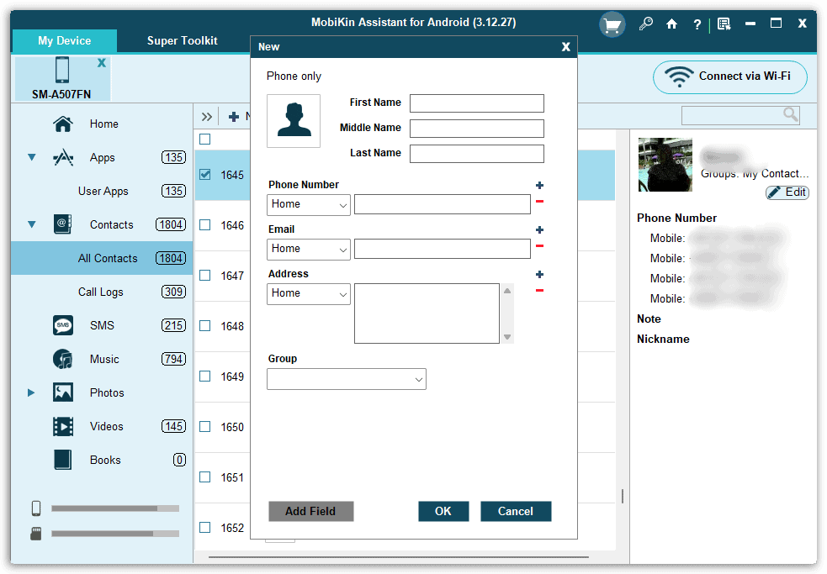Screen dimensions: 827x574
Task: Open Call Logs in the sidebar
Action: click(103, 292)
